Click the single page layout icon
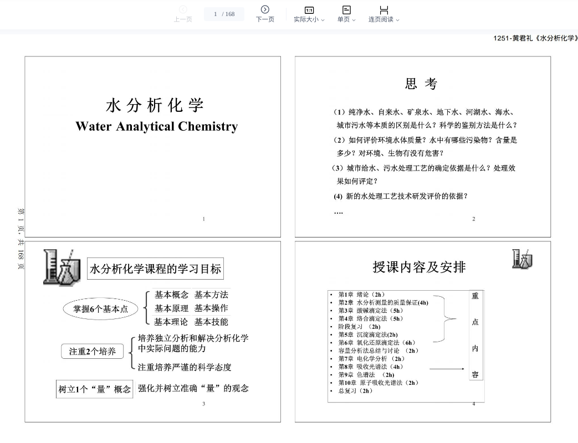The height and width of the screenshot is (443, 578). click(x=346, y=10)
